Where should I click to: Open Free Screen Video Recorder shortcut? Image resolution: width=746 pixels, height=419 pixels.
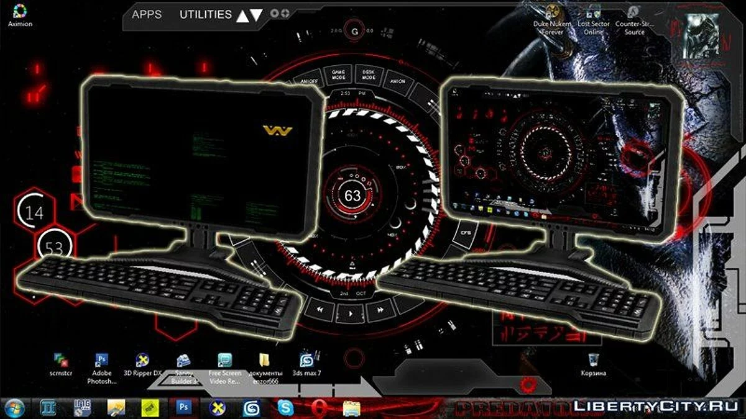tap(224, 368)
